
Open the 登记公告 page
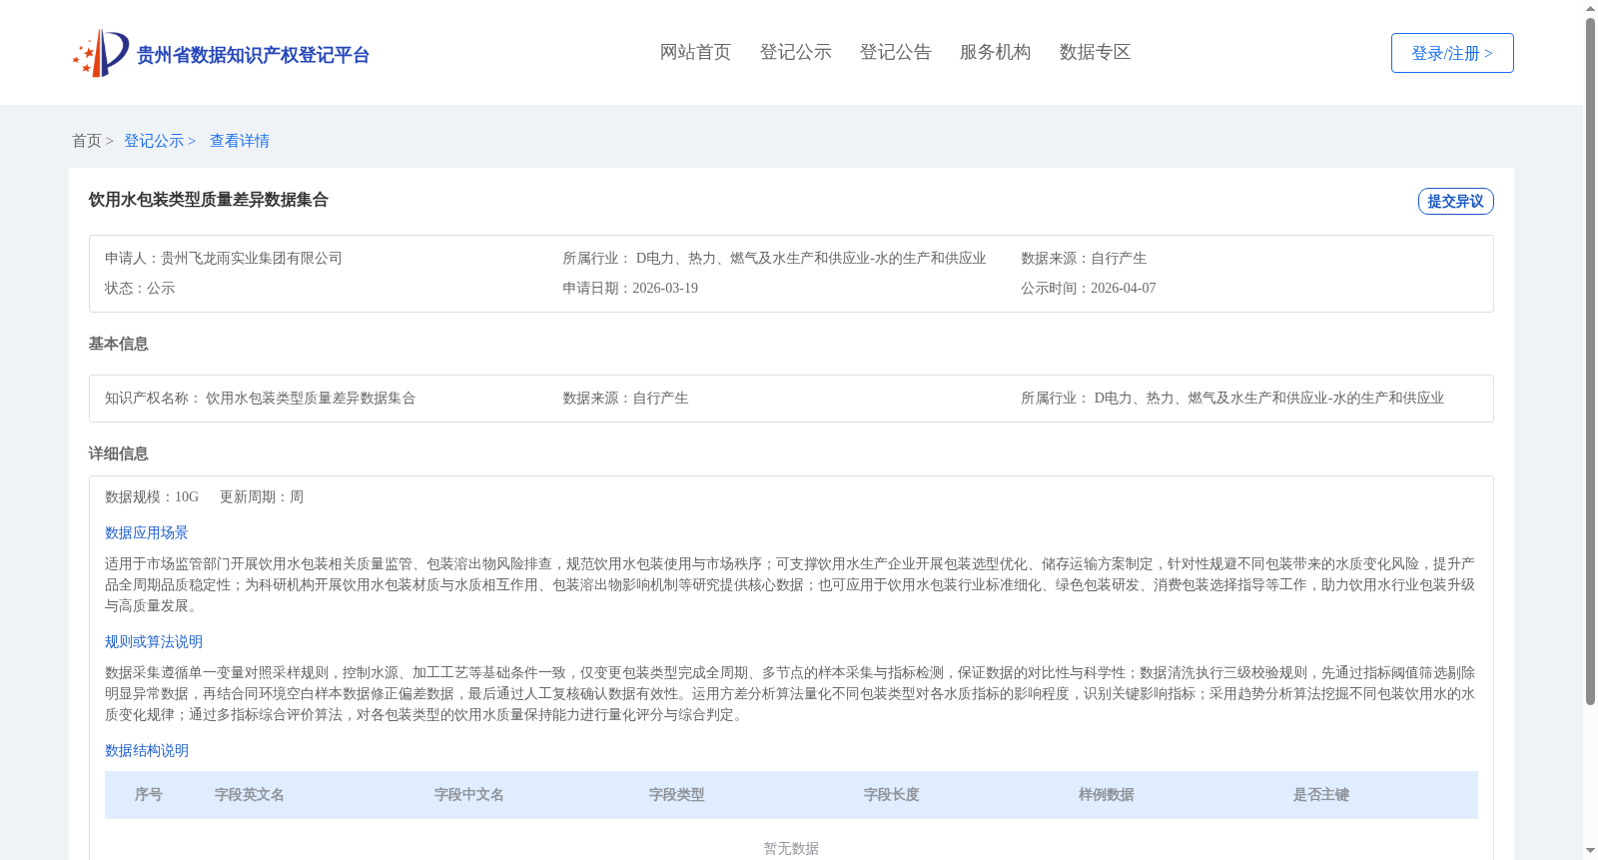coord(895,52)
